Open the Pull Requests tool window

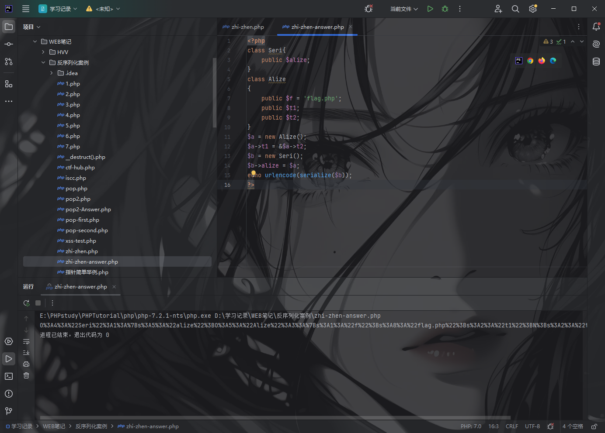(9, 62)
